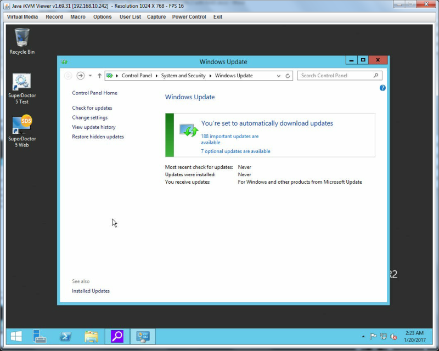Show hidden tray icons arrow

click(x=363, y=336)
